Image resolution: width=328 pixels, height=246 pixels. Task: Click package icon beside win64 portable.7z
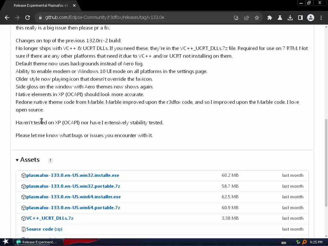pyautogui.click(x=24, y=208)
